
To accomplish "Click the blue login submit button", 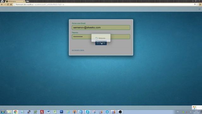I will pos(101,43).
